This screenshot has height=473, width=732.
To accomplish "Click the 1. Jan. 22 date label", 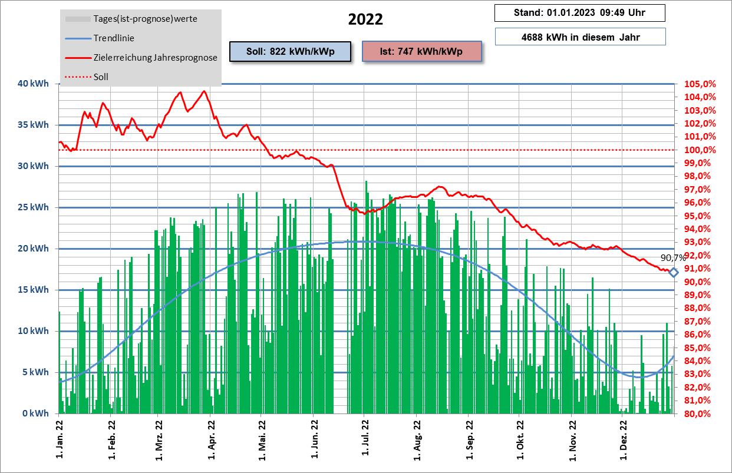I will (59, 438).
